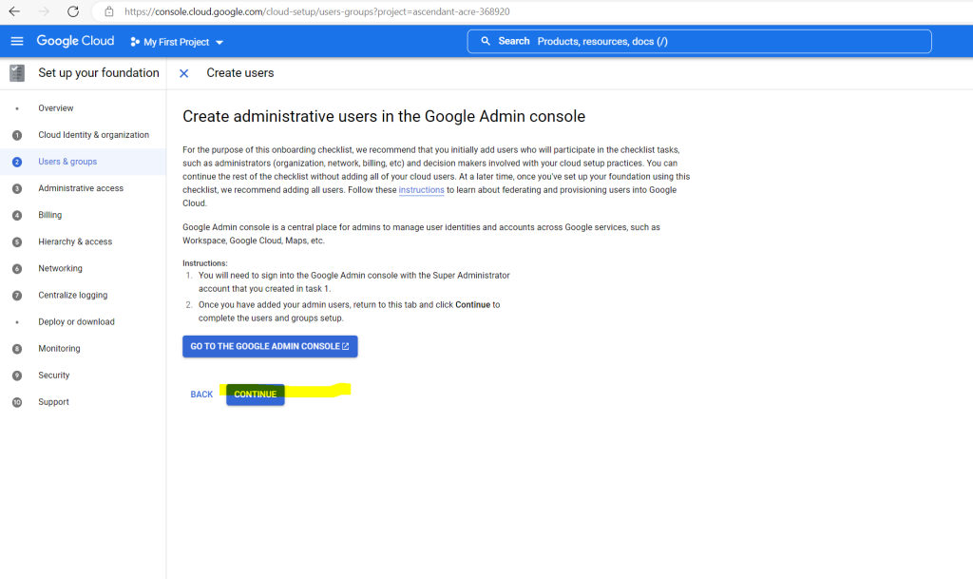This screenshot has height=579, width=973.
Task: Click the console URL in the address bar
Action: coord(317,11)
